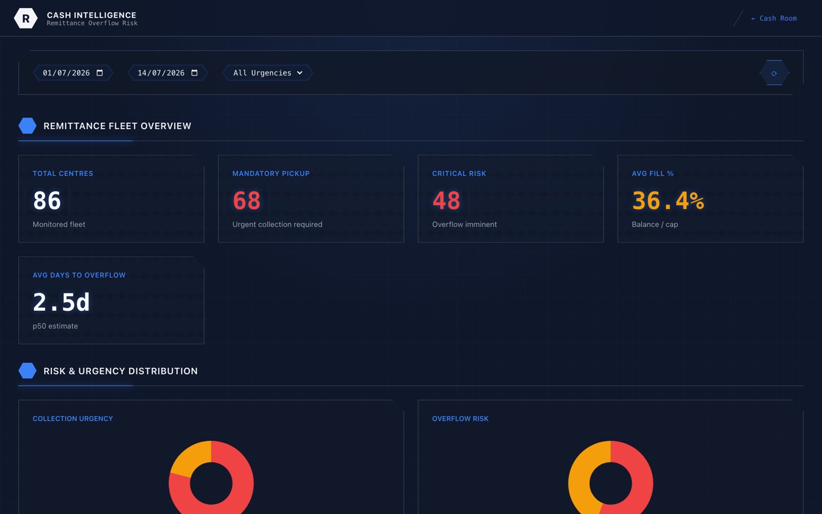
Task: Click the p50 estimate caption
Action: pyautogui.click(x=55, y=326)
